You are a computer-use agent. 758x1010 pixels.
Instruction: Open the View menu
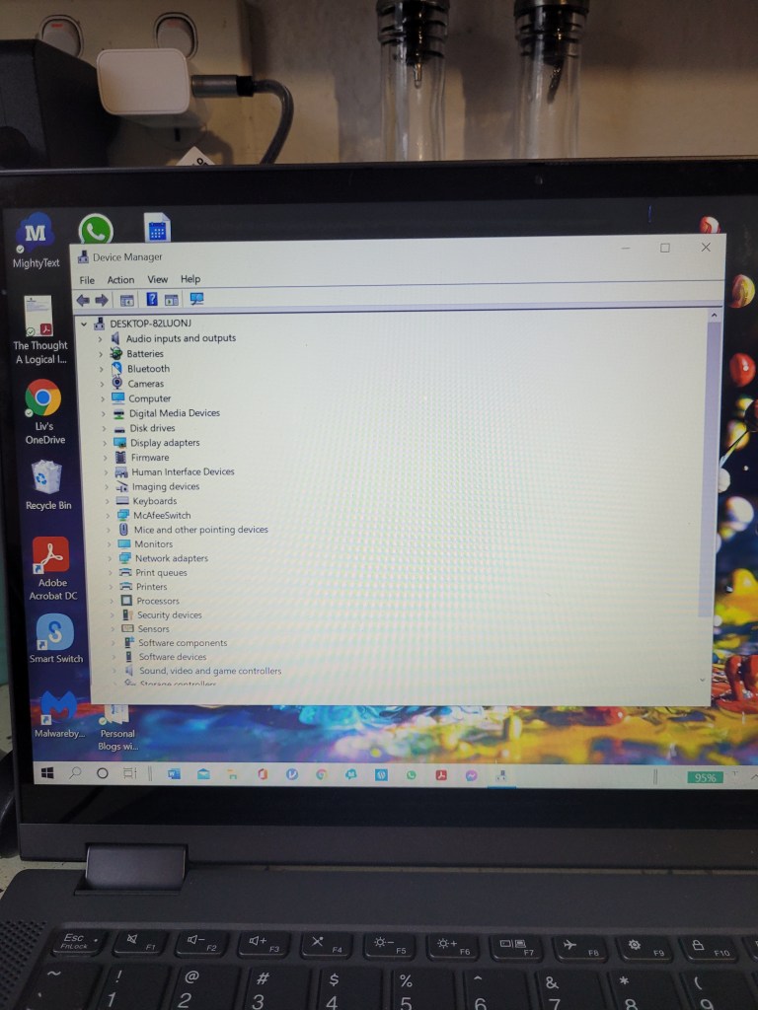(158, 280)
